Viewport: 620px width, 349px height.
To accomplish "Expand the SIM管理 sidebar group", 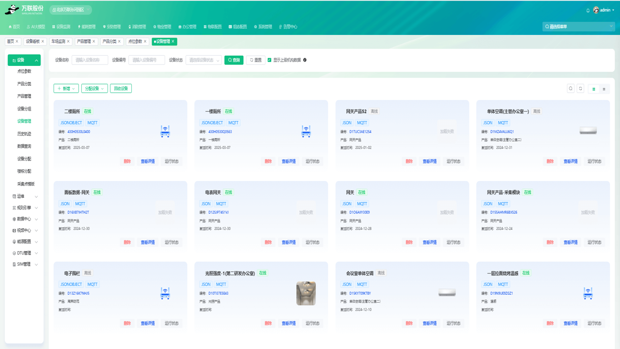I will [x=24, y=264].
